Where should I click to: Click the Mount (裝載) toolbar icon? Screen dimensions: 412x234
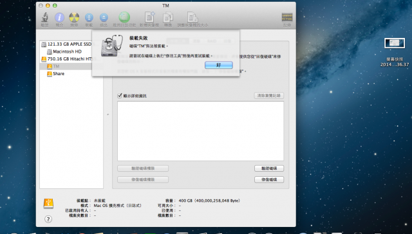(x=89, y=17)
